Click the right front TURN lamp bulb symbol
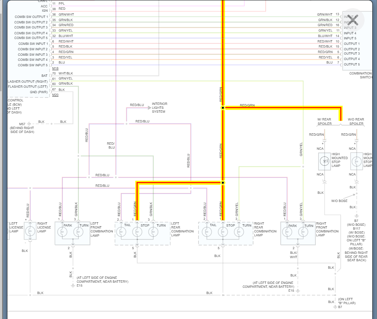Viewport: 377px width, 319px height. pyautogui.click(x=303, y=232)
